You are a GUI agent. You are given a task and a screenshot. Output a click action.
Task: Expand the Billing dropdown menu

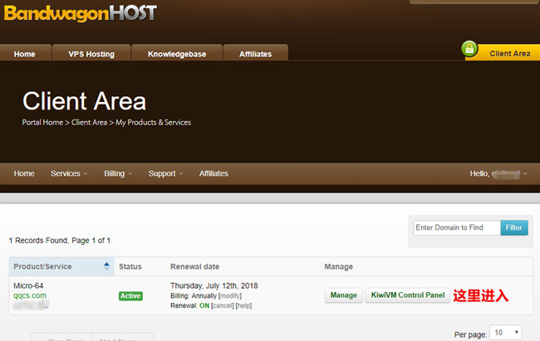pyautogui.click(x=118, y=173)
